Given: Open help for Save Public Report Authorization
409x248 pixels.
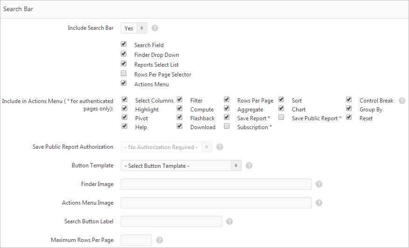Looking at the screenshot, I should (x=220, y=147).
